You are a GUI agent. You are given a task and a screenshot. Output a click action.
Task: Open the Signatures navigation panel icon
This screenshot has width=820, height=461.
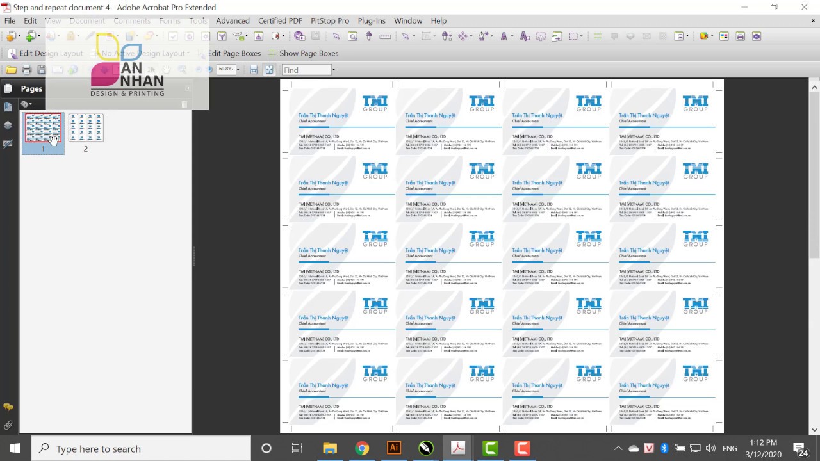pyautogui.click(x=8, y=144)
